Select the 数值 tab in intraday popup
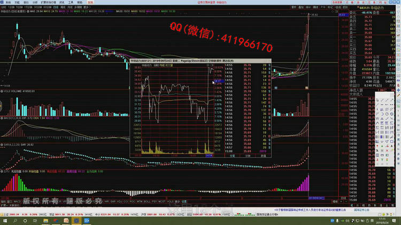 [x=263, y=155]
